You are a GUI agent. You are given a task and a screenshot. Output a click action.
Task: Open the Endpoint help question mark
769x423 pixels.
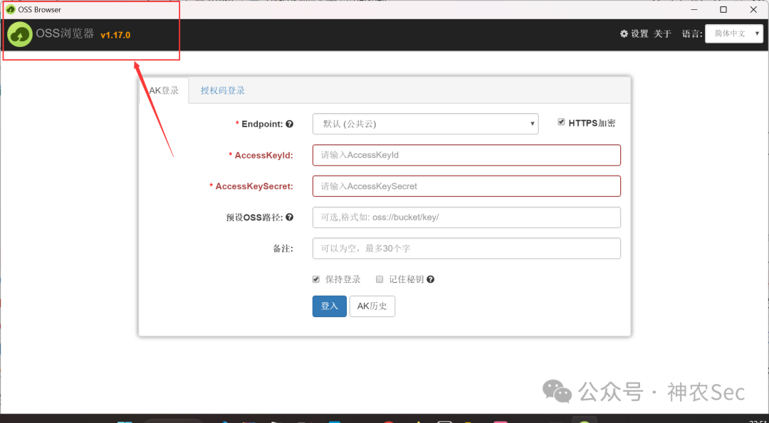tap(289, 124)
